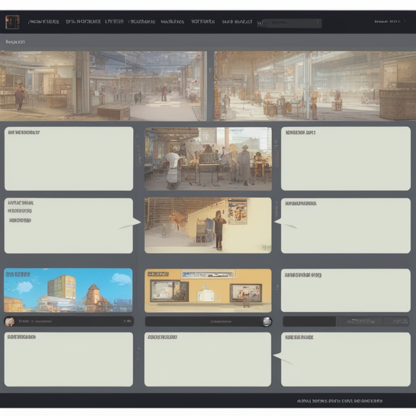
Task: Open the musicians band thumbnail in the center column
Action: pos(208,159)
